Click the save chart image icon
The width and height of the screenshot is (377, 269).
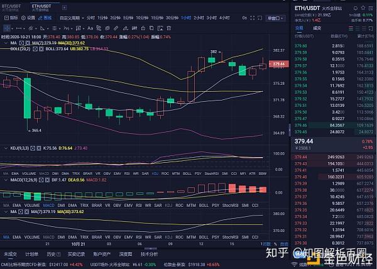160,28
